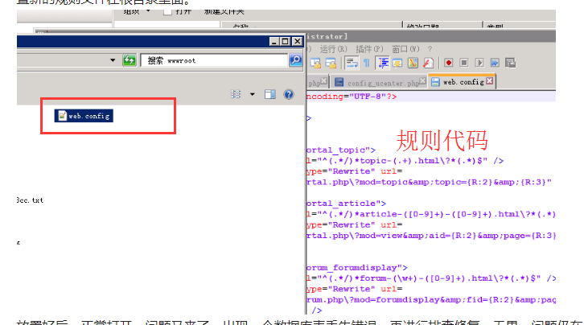Click the Stop recording macro icon
The height and width of the screenshot is (325, 584).
[x=463, y=63]
